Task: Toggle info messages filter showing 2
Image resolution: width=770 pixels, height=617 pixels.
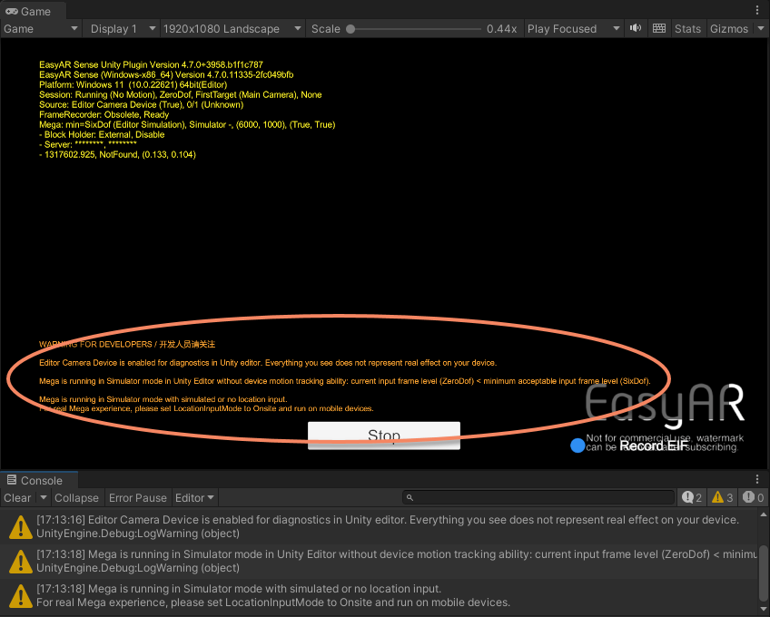Action: click(x=691, y=498)
